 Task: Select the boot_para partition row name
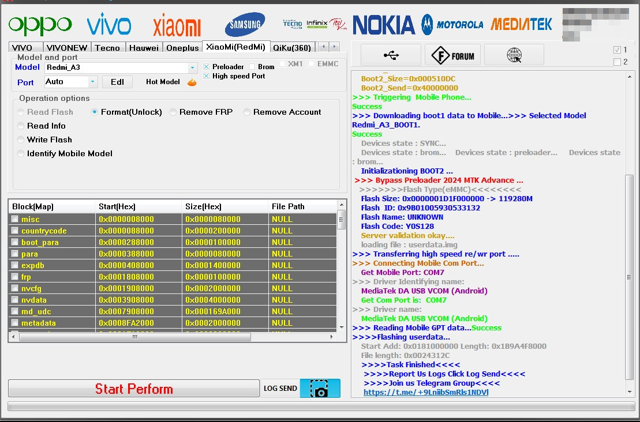(x=40, y=242)
